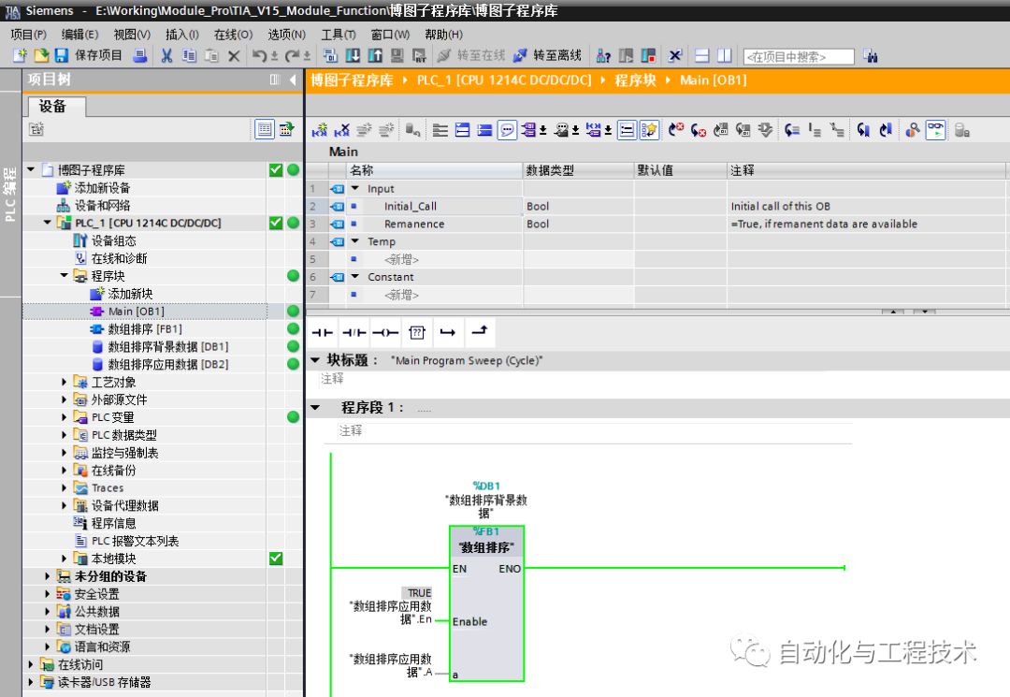Collapse 程序段 1 network
Image resolution: width=1010 pixels, height=697 pixels.
[315, 407]
